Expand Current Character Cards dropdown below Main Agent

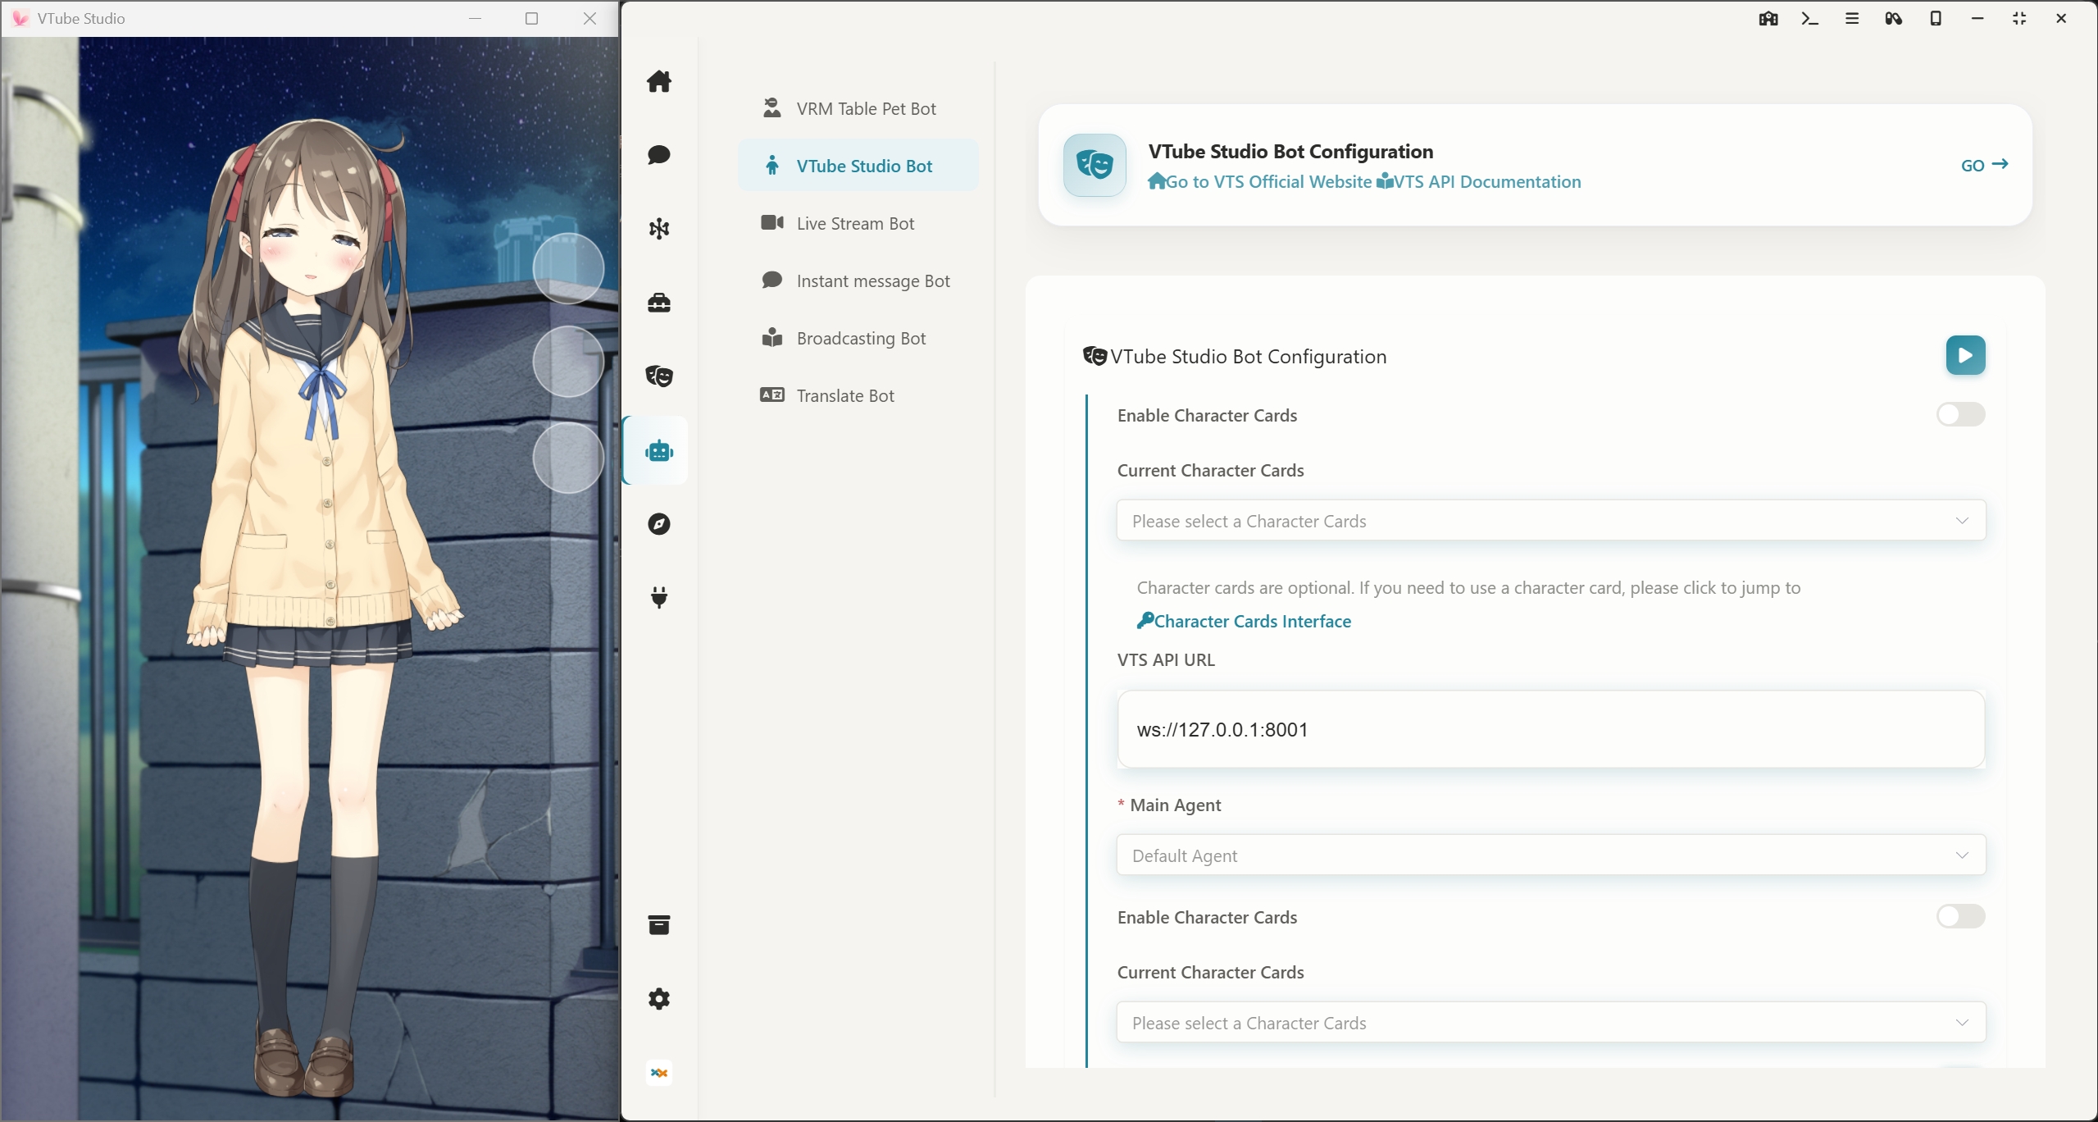pyautogui.click(x=1551, y=1023)
